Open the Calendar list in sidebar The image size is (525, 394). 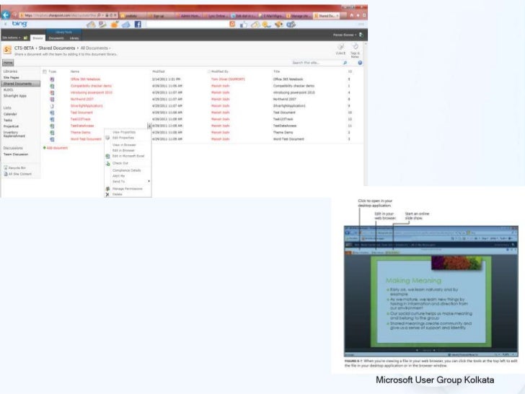click(x=10, y=114)
